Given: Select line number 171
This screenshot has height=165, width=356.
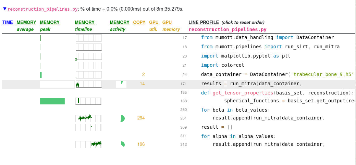Looking at the screenshot, I should (184, 84).
